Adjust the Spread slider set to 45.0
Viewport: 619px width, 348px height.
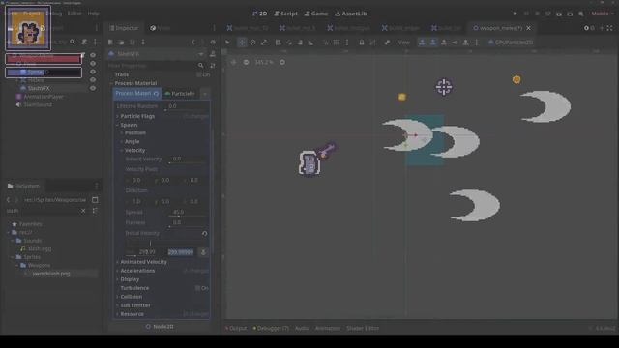pyautogui.click(x=187, y=213)
